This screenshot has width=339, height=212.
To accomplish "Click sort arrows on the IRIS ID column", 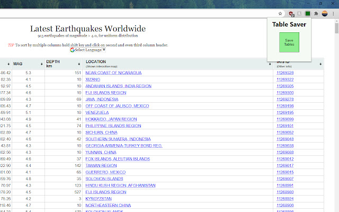I will tap(320, 64).
